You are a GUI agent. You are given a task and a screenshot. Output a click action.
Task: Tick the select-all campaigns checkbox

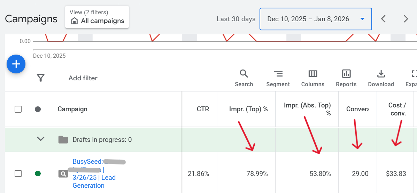pos(18,109)
